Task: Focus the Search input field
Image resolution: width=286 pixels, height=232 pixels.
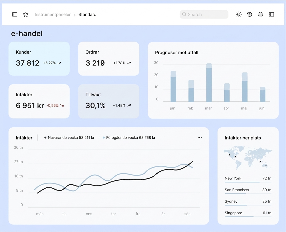Action: pyautogui.click(x=204, y=14)
